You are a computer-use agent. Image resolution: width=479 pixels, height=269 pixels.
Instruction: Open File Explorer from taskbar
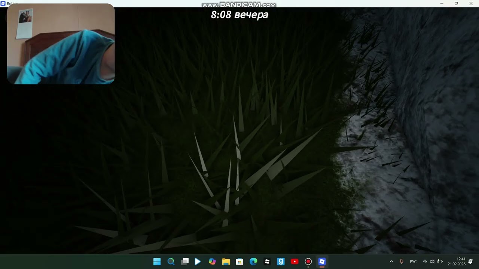[226, 262]
